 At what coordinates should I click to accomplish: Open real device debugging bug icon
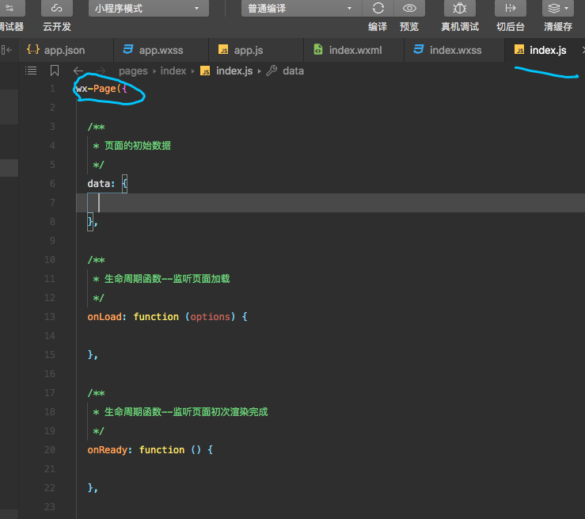click(x=460, y=8)
